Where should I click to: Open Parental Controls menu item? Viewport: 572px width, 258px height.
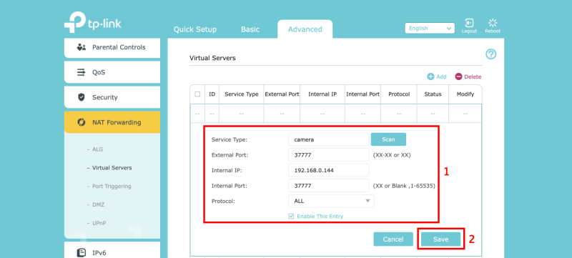(112, 47)
